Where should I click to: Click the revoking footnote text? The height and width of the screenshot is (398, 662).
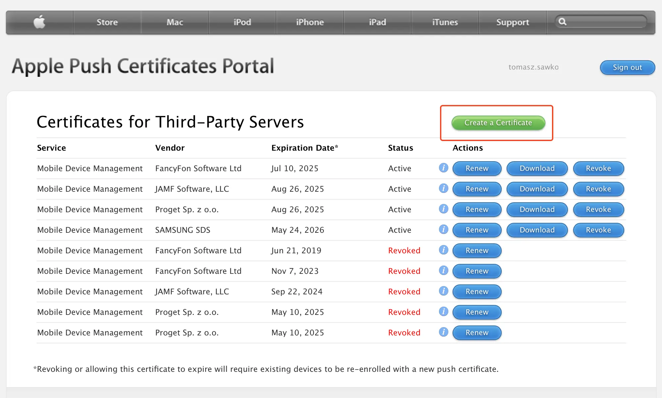(x=266, y=369)
